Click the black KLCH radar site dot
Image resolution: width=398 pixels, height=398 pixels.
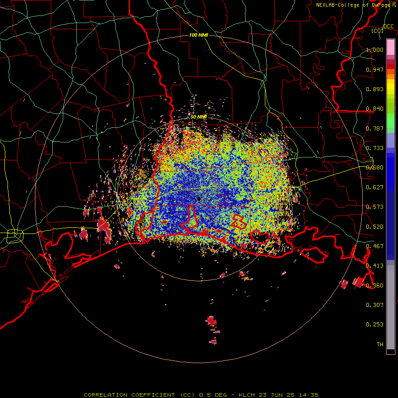point(199,199)
